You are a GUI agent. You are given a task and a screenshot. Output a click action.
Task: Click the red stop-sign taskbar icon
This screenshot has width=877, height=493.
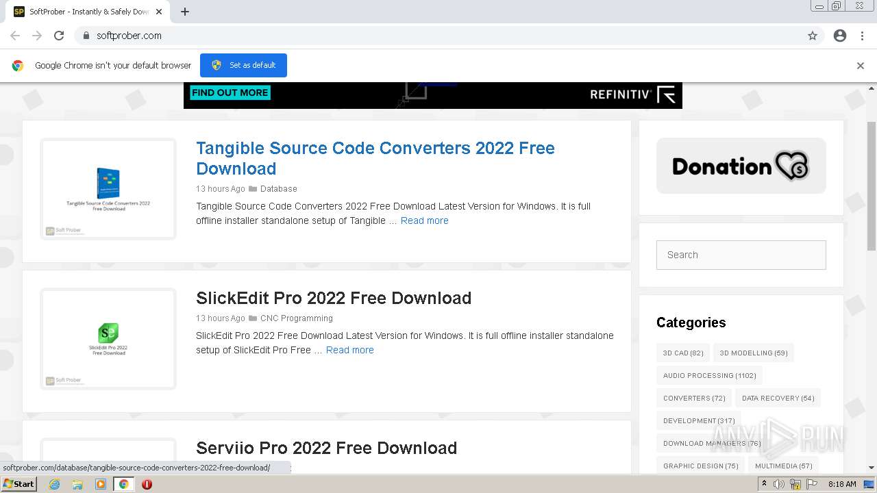click(x=147, y=484)
